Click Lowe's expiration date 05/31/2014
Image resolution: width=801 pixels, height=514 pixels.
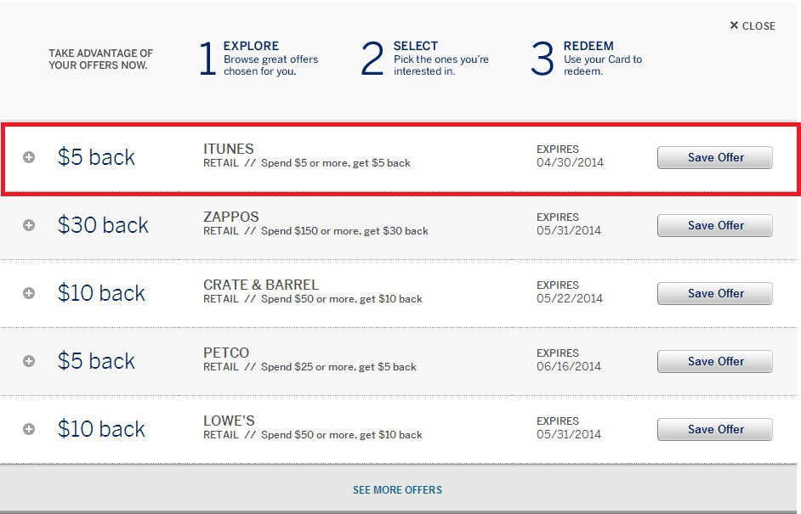tap(569, 434)
